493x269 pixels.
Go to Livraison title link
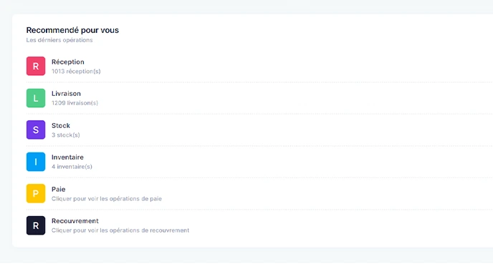(x=66, y=94)
